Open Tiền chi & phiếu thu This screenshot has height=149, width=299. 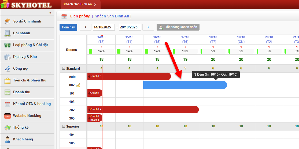pyautogui.click(x=29, y=80)
